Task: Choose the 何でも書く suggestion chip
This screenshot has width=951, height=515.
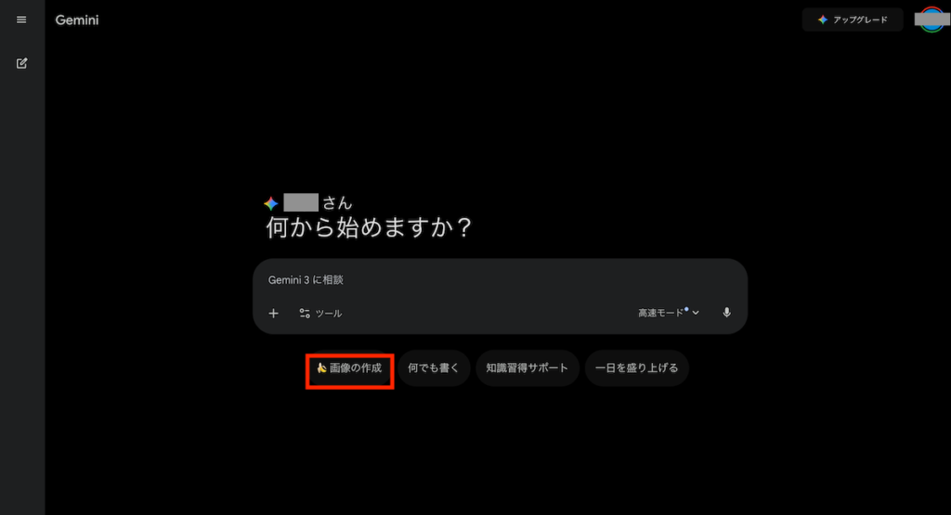Action: pyautogui.click(x=434, y=367)
